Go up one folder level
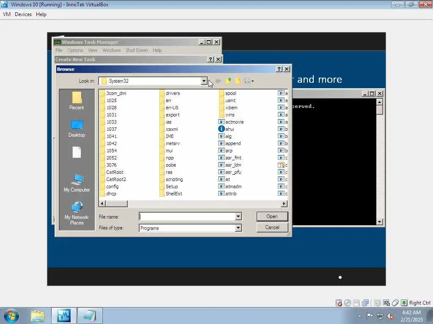This screenshot has width=433, height=324. (228, 81)
